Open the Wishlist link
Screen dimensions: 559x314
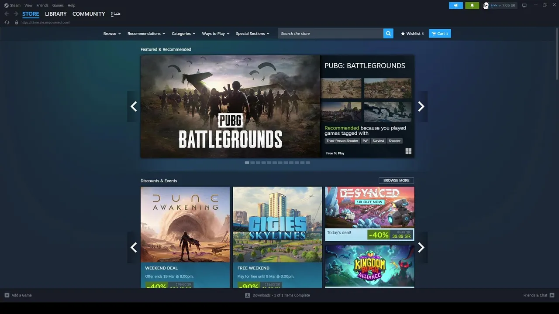tap(412, 34)
